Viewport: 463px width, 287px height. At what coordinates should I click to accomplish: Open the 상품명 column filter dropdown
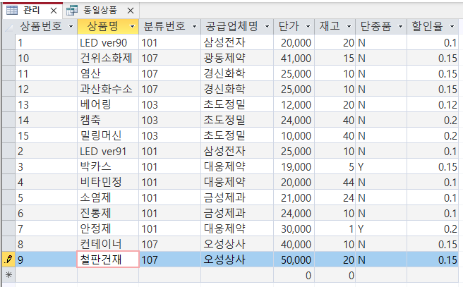pos(132,27)
